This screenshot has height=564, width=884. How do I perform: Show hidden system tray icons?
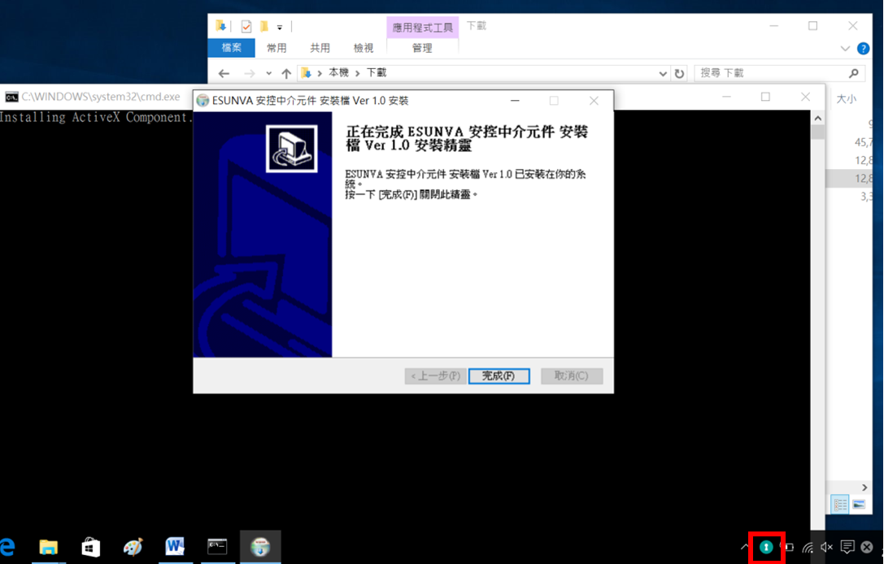click(744, 547)
